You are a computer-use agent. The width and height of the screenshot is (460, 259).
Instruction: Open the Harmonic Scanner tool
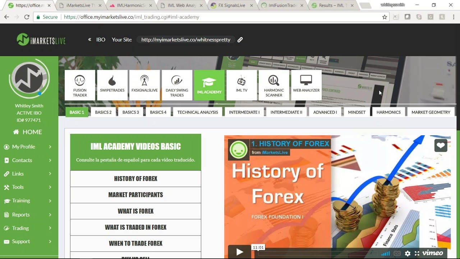(x=274, y=85)
